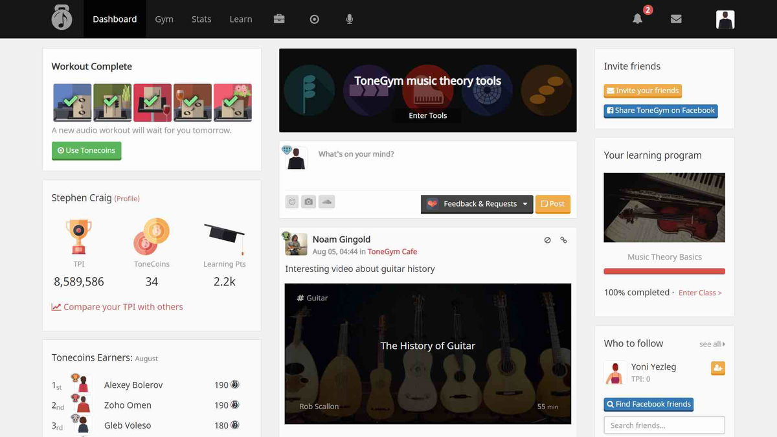This screenshot has height=437, width=777.
Task: Click the Music Theory Basics progress bar
Action: (664, 271)
